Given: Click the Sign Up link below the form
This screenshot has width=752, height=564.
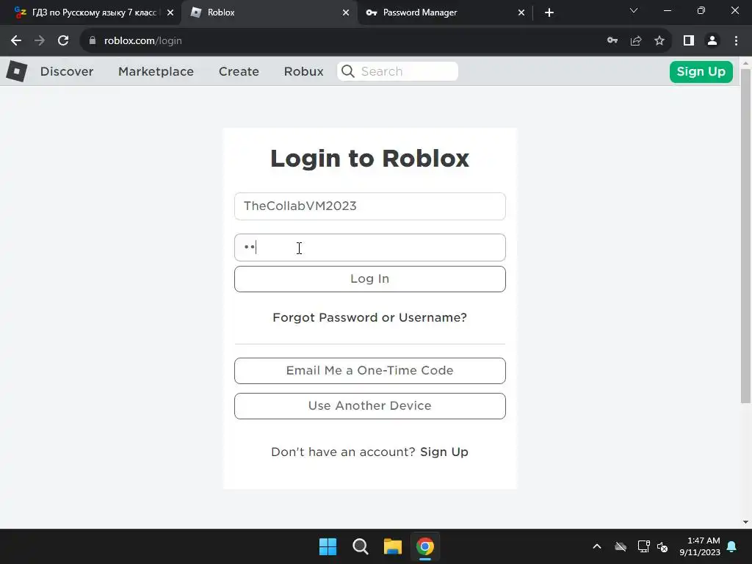Looking at the screenshot, I should point(444,452).
